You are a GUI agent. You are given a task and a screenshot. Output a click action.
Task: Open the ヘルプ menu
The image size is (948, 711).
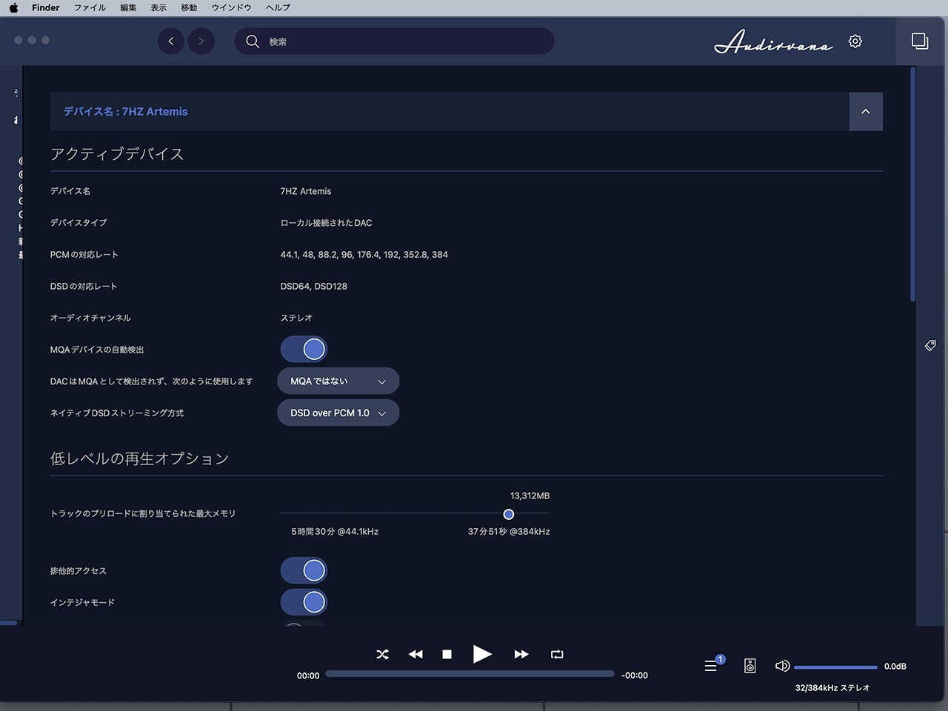coord(278,7)
